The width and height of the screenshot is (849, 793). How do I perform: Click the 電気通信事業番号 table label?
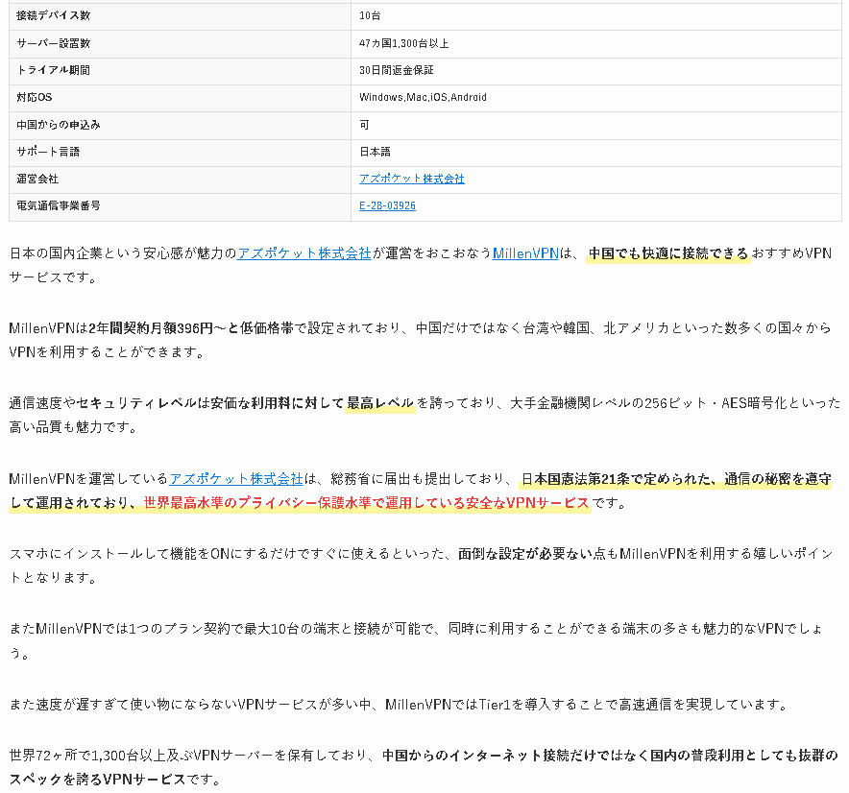pyautogui.click(x=59, y=205)
